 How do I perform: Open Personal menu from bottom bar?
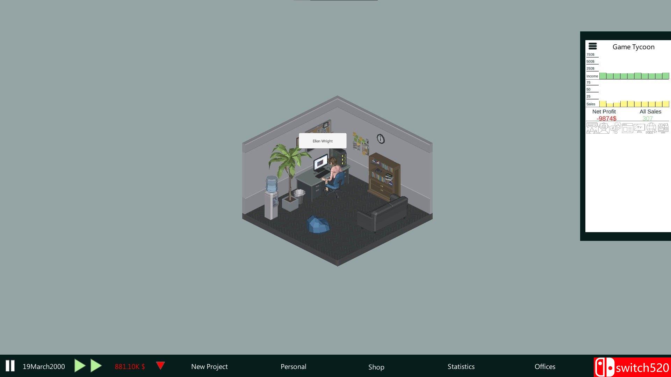[293, 367]
